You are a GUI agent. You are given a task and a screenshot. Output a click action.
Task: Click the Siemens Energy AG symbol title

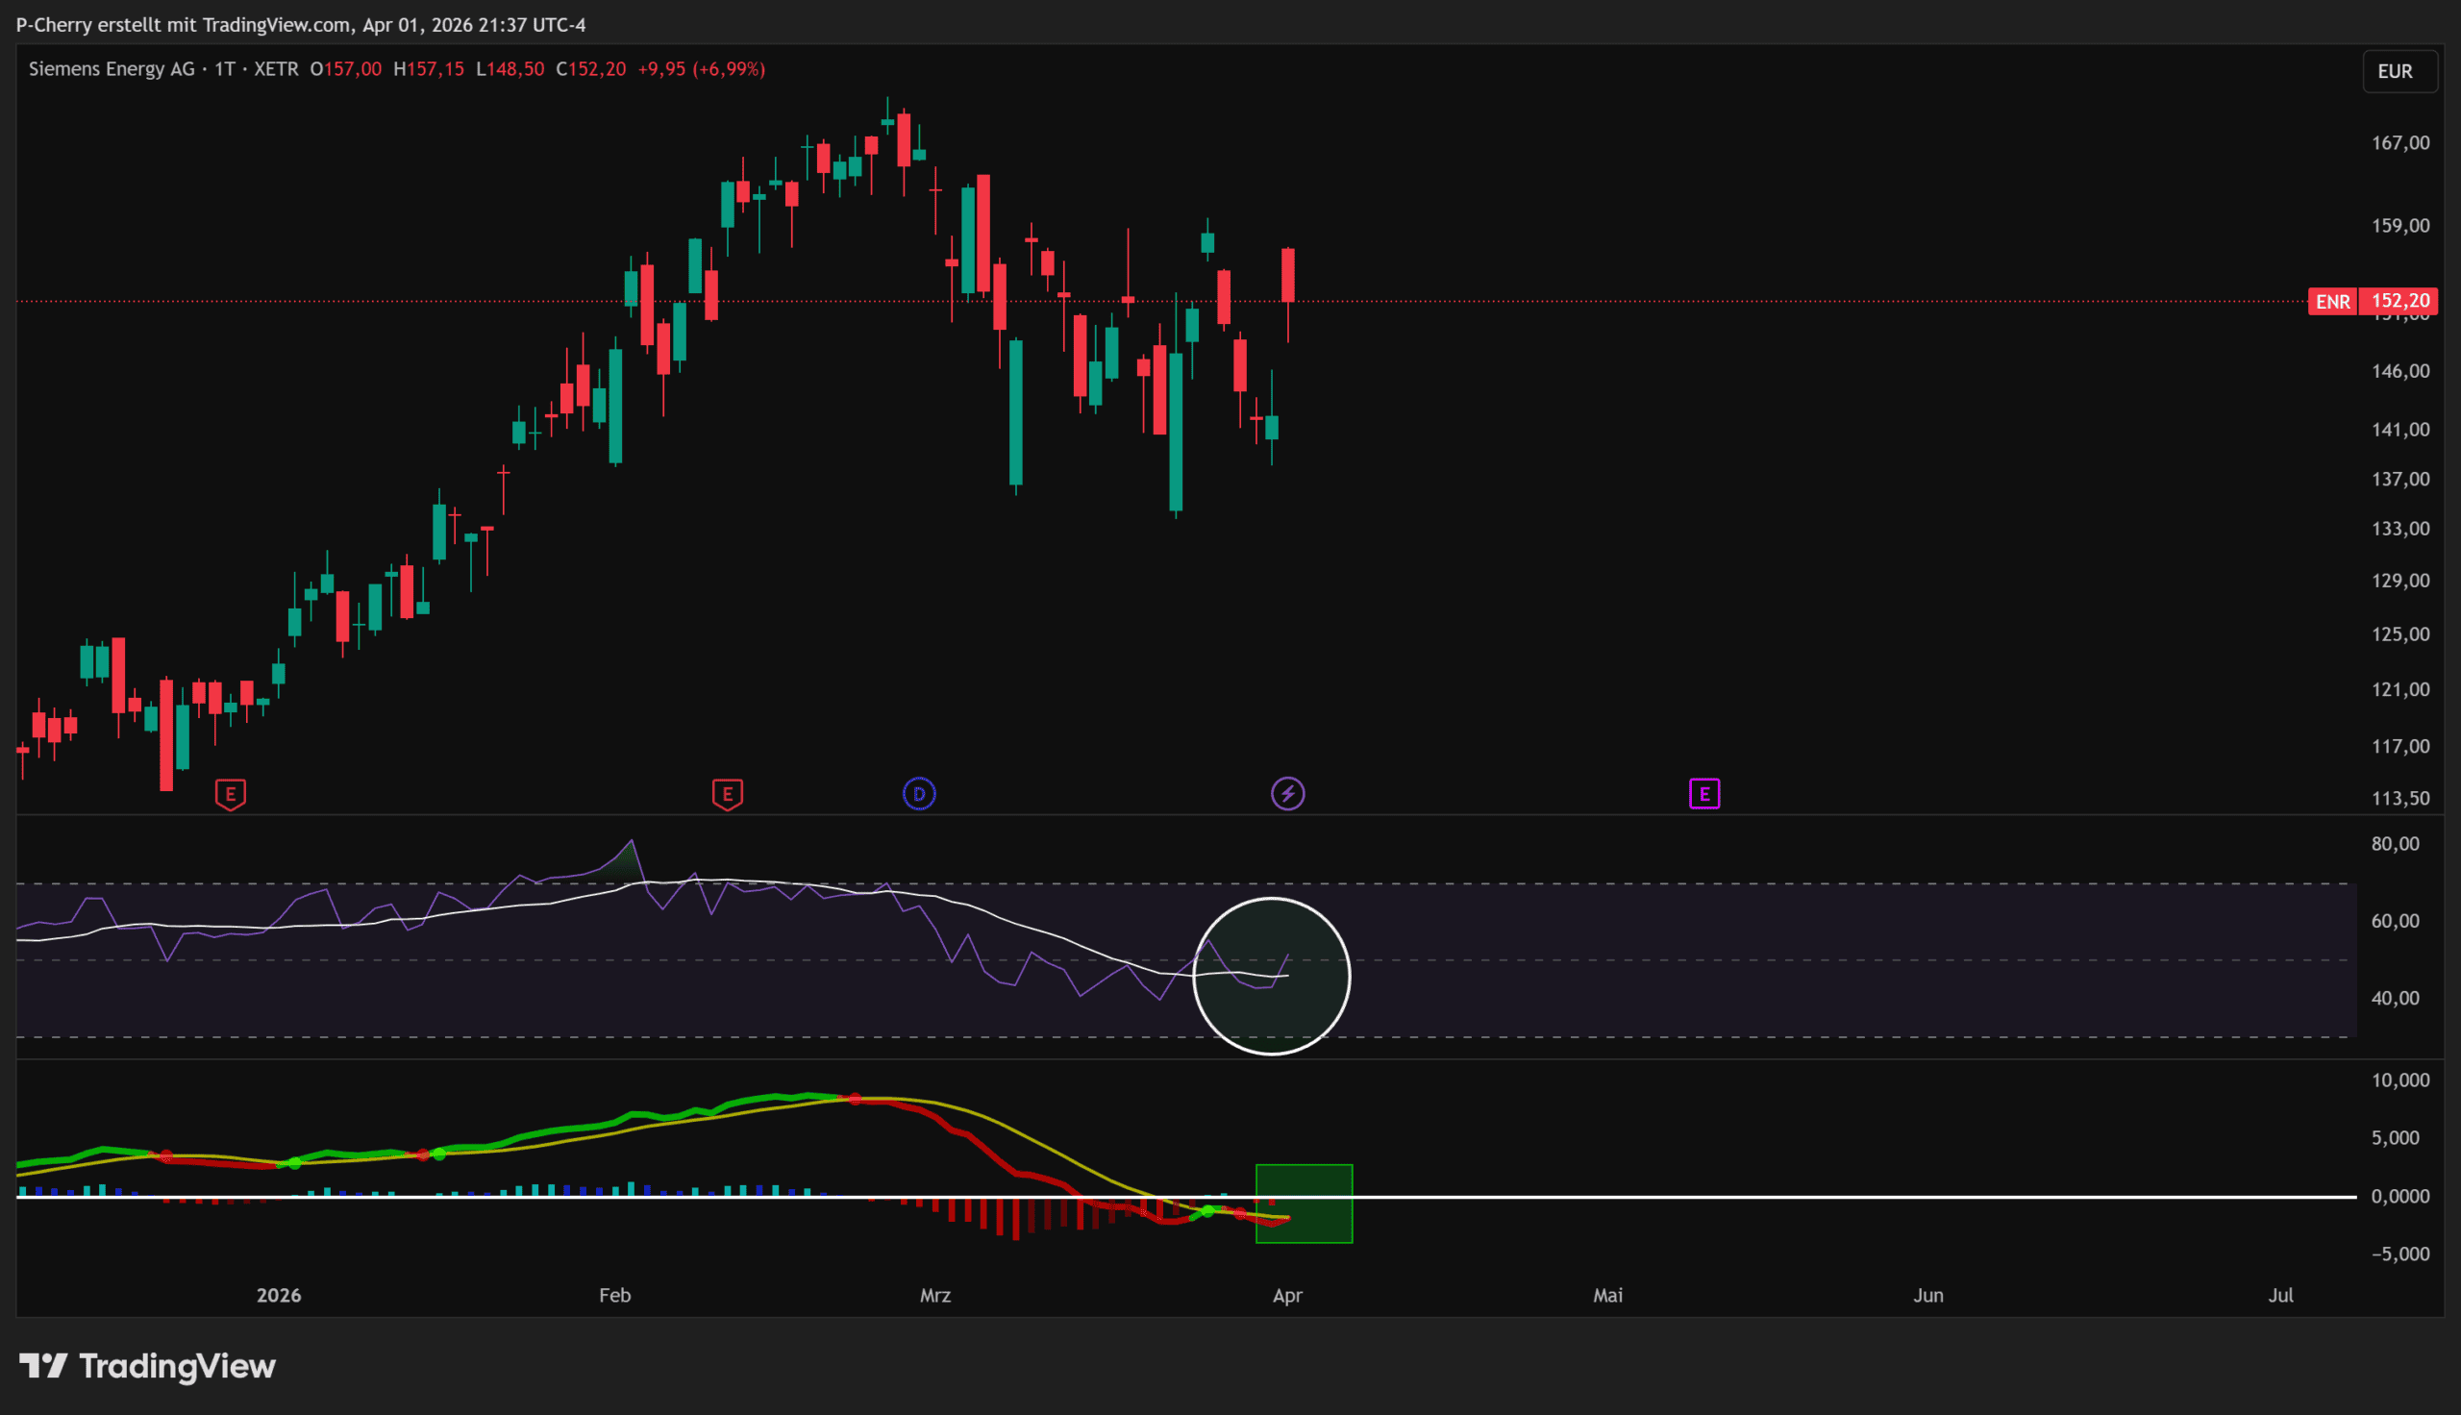[112, 69]
